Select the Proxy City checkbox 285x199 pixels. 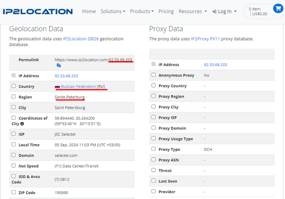tap(154, 107)
